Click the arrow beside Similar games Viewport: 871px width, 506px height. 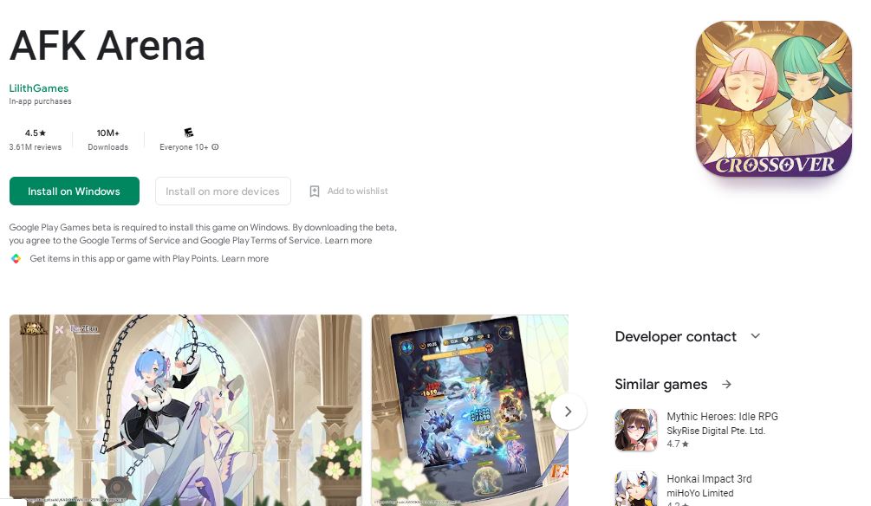pos(726,385)
